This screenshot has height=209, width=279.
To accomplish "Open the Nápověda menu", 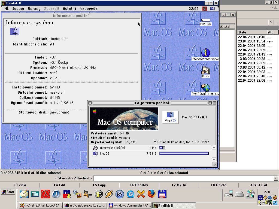I will 88,9.
